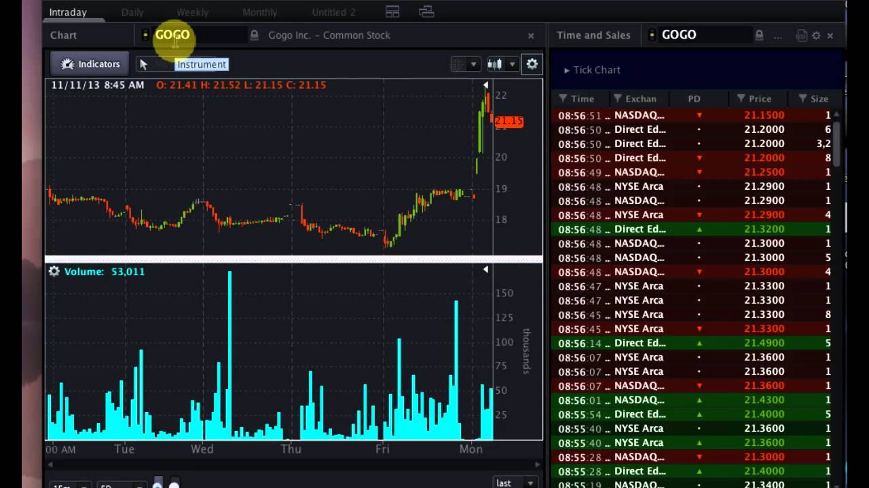Click the red 21.15 price marker on axis
The image size is (869, 488).
coord(509,121)
